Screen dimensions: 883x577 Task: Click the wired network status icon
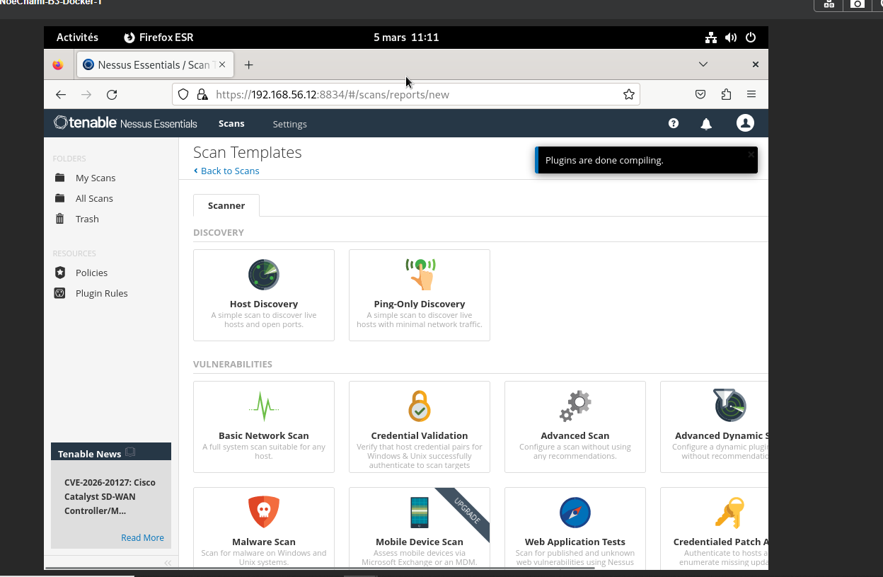pos(711,38)
